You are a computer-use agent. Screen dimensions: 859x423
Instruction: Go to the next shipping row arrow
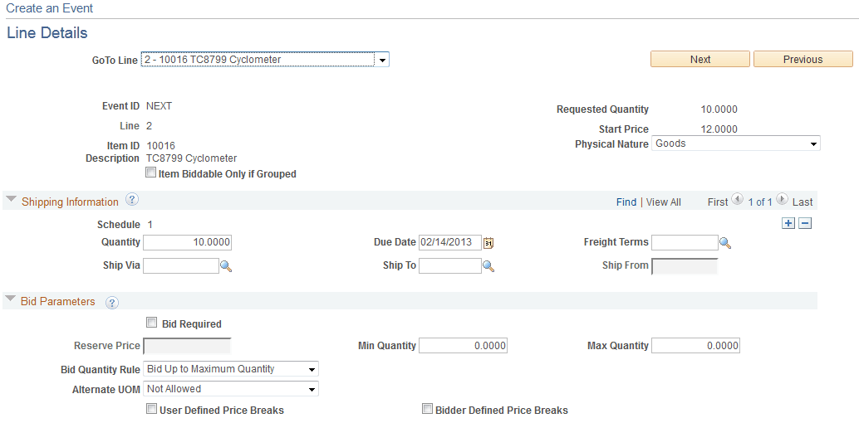782,200
